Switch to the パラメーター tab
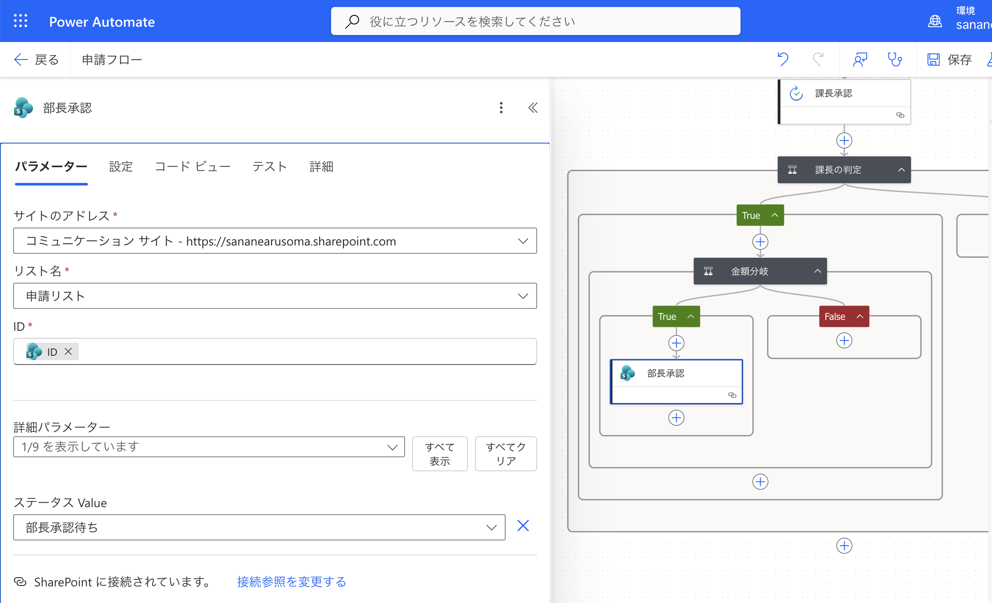 point(51,166)
